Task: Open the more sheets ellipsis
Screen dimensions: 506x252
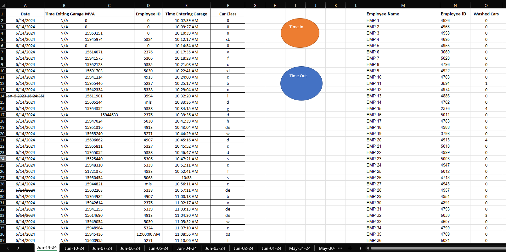Action: (340, 248)
